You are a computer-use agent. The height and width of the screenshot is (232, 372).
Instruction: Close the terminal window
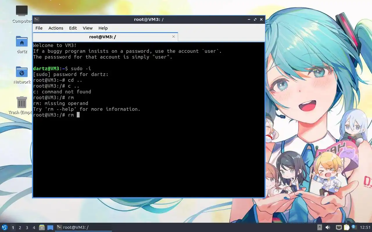(261, 19)
